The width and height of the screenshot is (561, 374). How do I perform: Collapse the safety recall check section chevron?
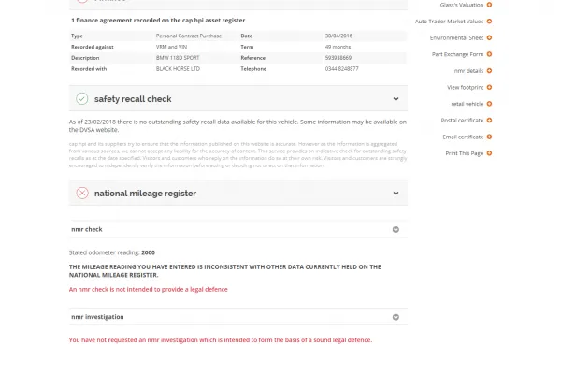(396, 98)
